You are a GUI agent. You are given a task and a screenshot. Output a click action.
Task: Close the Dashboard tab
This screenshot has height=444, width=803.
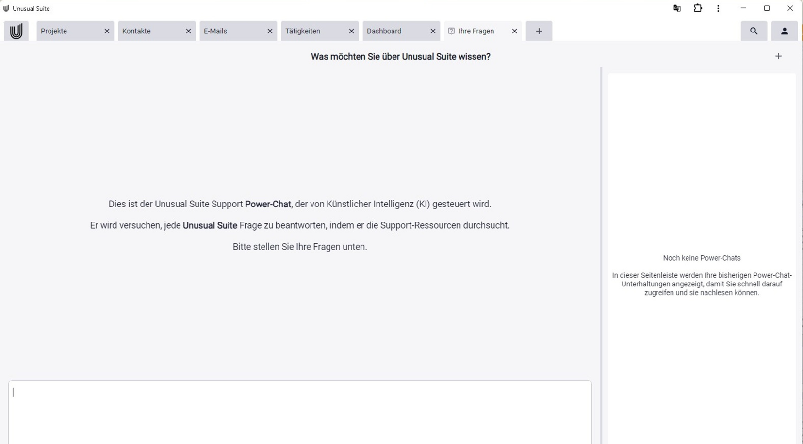pos(433,31)
